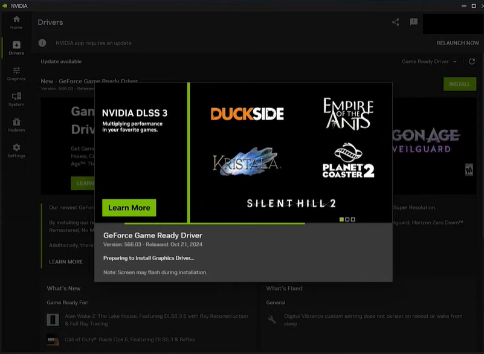Minimize the NVIDIA app window
The image size is (484, 354).
point(463,6)
